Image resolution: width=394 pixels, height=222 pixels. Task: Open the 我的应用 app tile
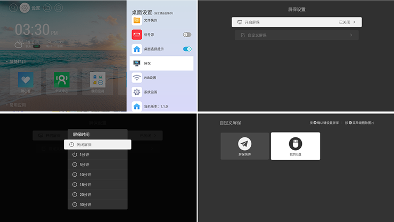point(97,82)
